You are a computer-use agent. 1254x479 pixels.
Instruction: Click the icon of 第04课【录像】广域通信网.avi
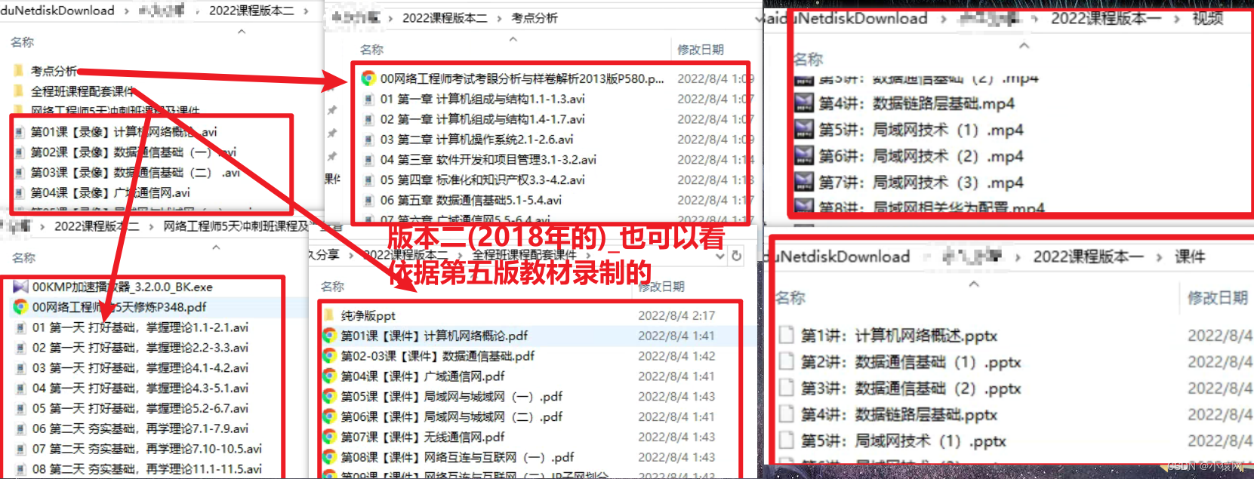[x=20, y=193]
